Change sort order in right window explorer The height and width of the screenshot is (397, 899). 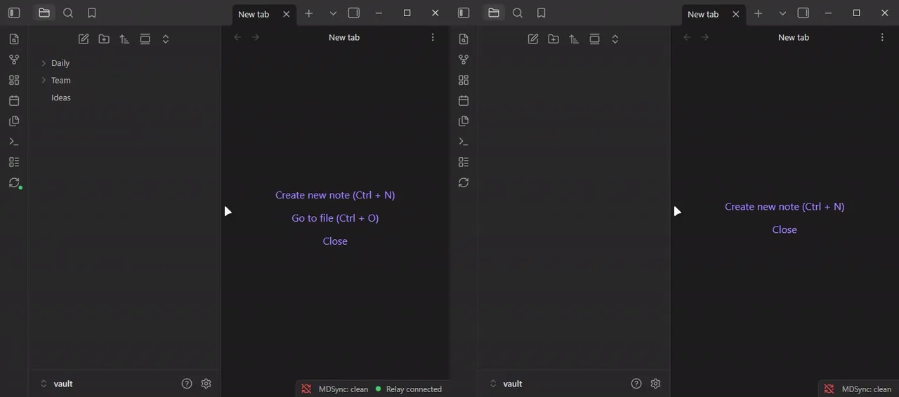(574, 39)
